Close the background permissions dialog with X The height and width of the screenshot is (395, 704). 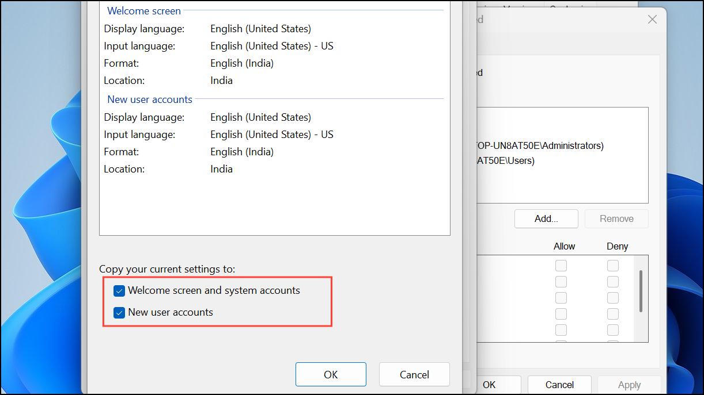pyautogui.click(x=652, y=20)
